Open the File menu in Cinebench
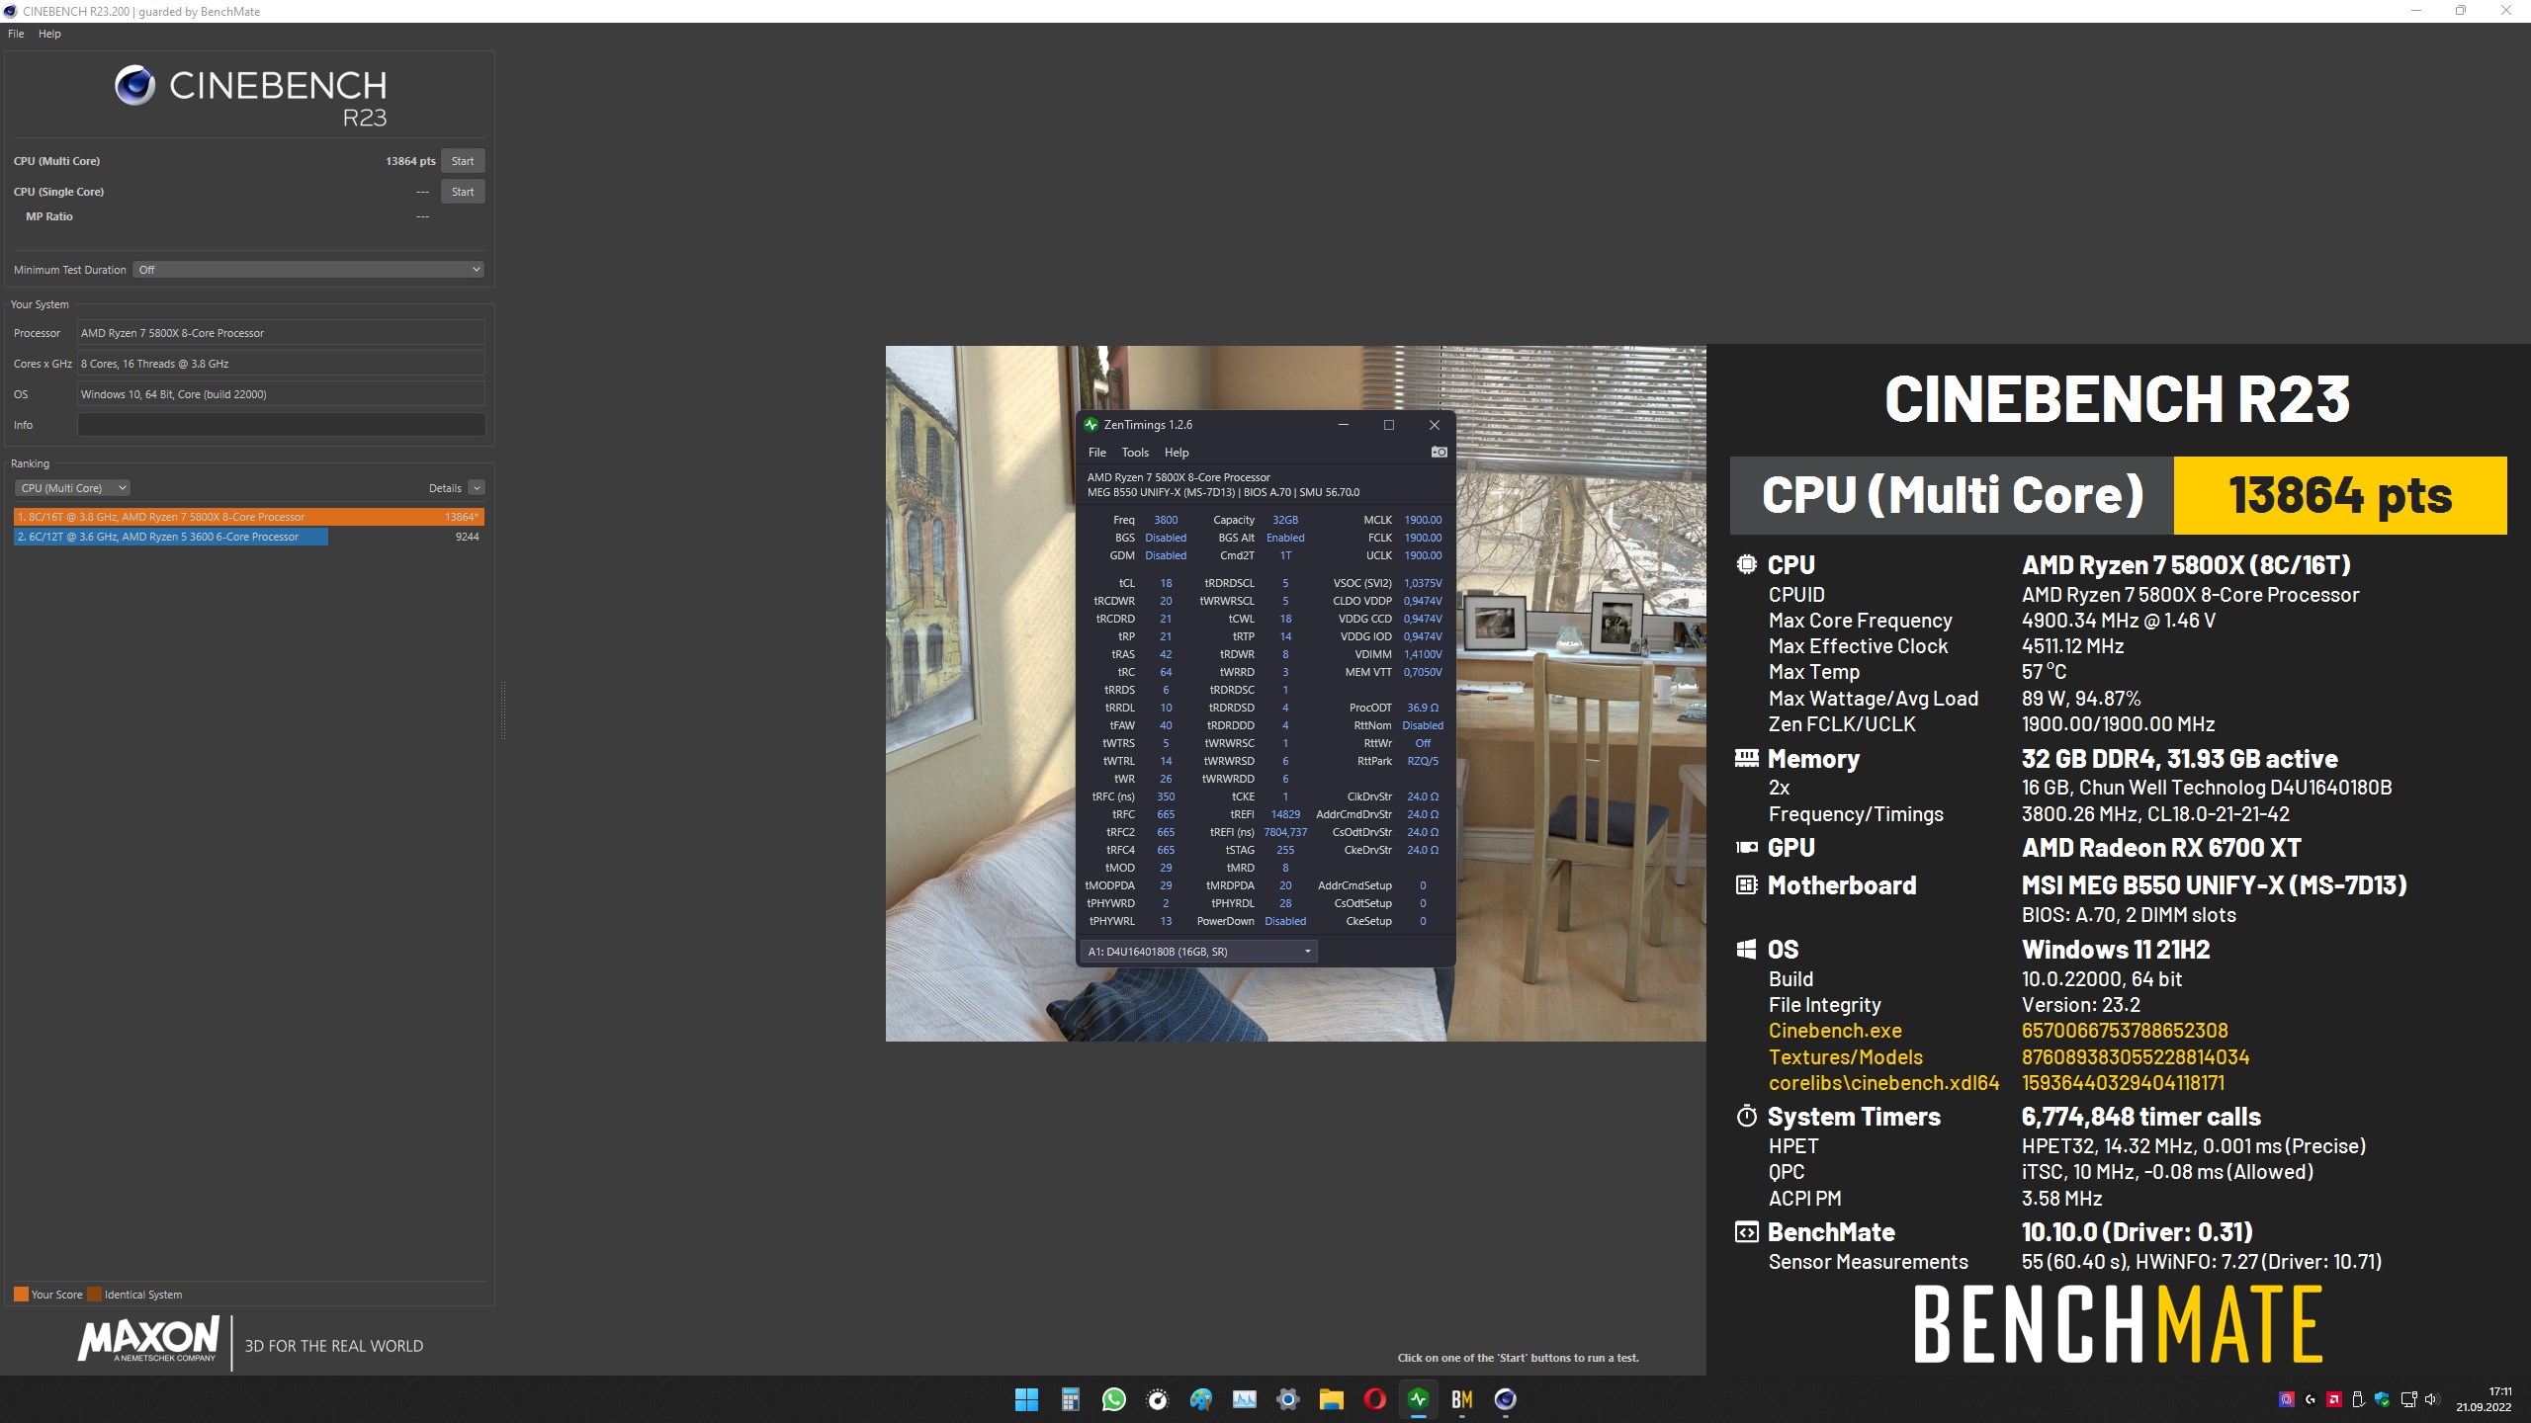The width and height of the screenshot is (2531, 1423). click(x=15, y=33)
